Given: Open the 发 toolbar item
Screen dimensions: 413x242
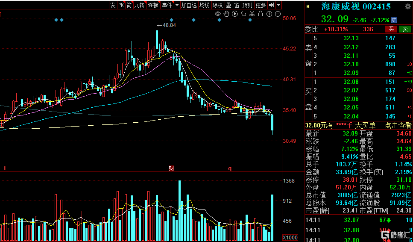Looking at the screenshot, I should tap(113, 5).
